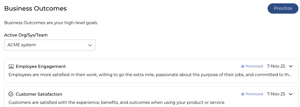Click the 7-Nov-25 date on Employee Engagement
Screen dimensions: 300x107
pos(276,66)
